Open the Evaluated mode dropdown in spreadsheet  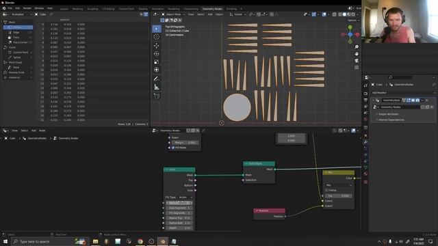click(x=21, y=14)
